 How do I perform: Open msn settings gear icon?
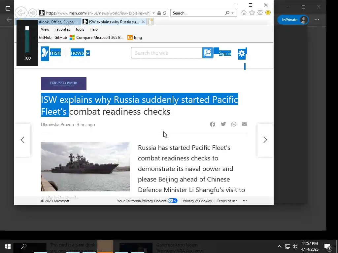tap(242, 53)
